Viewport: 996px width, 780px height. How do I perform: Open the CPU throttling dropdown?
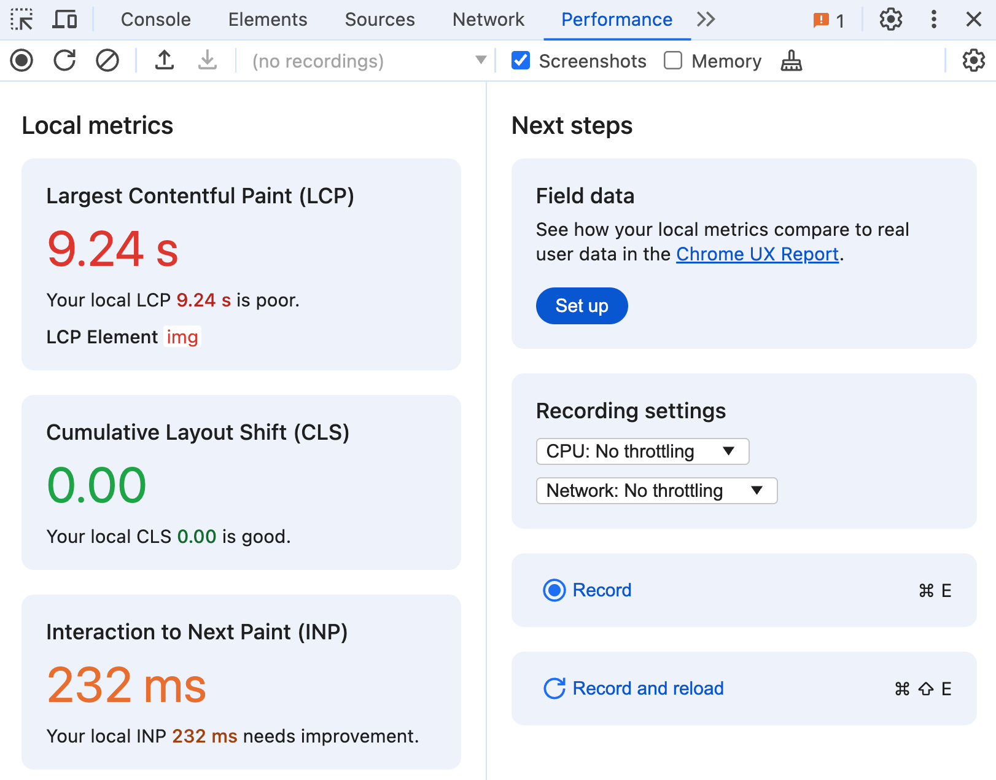[x=642, y=451]
